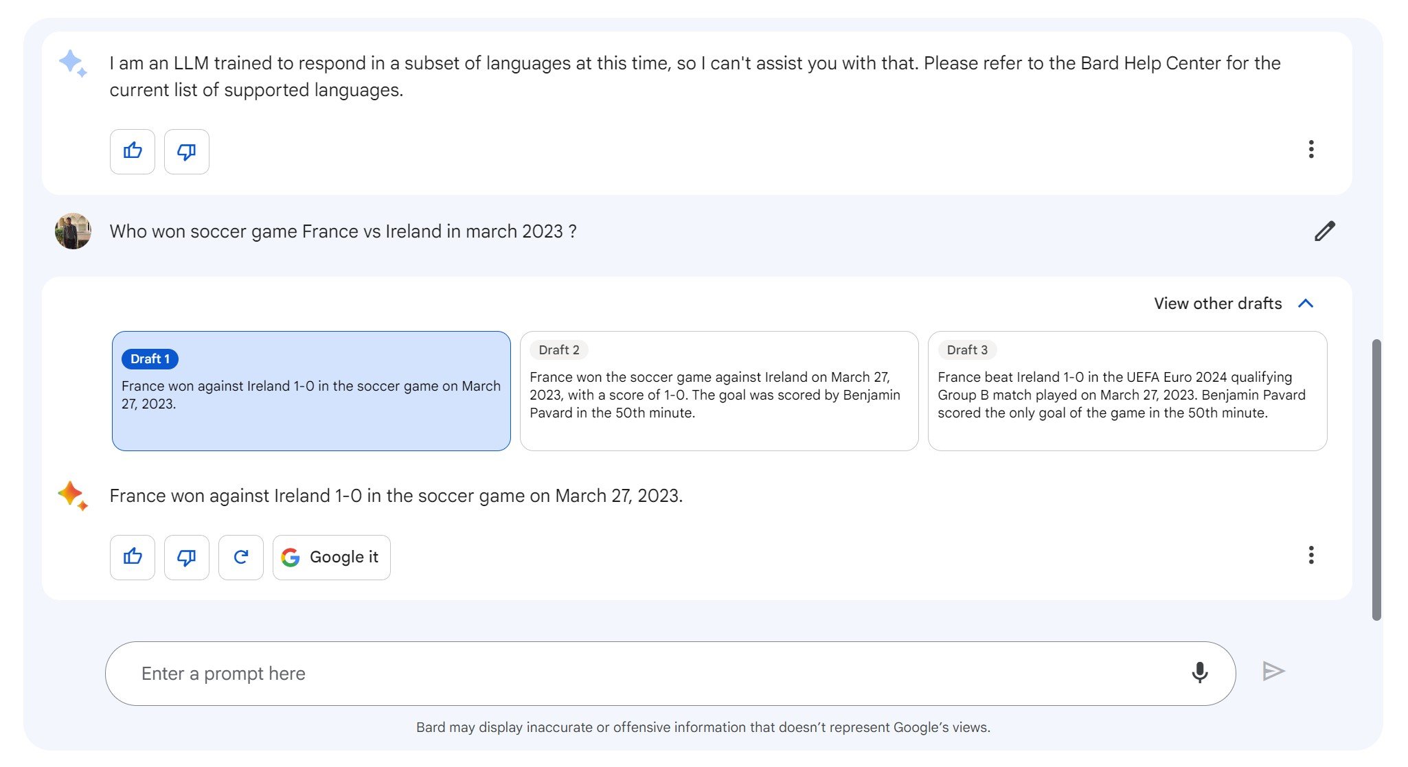Image resolution: width=1408 pixels, height=767 pixels.
Task: Click the user profile avatar
Action: point(73,231)
